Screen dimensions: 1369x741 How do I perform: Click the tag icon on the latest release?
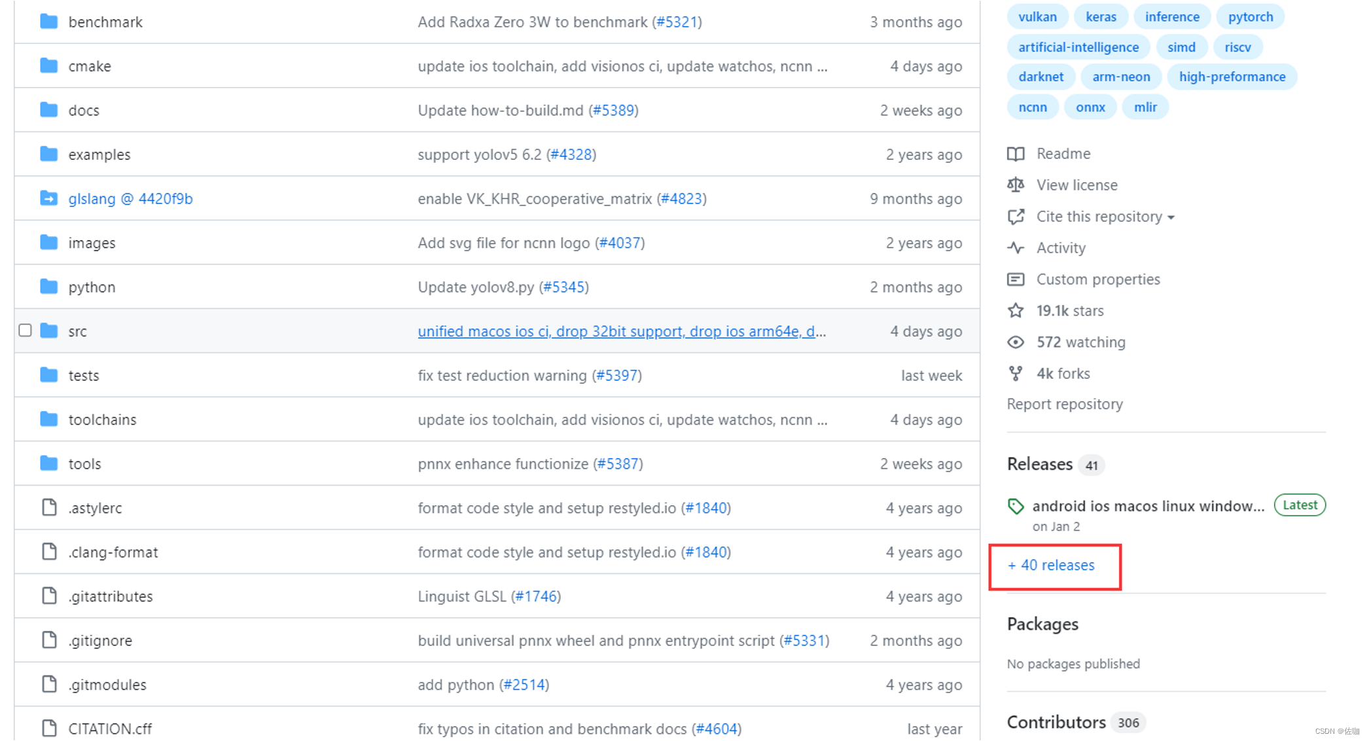1016,506
